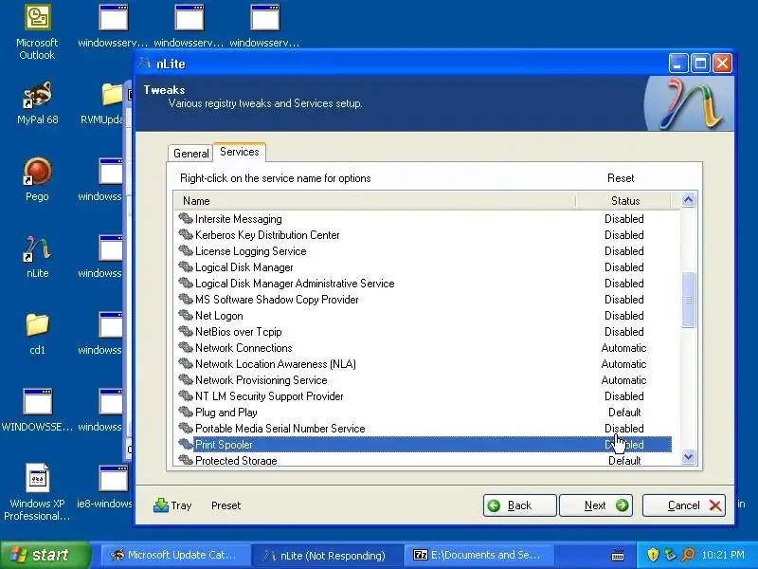The width and height of the screenshot is (758, 569).
Task: Click gear icon beside Protected Storage
Action: (x=186, y=460)
